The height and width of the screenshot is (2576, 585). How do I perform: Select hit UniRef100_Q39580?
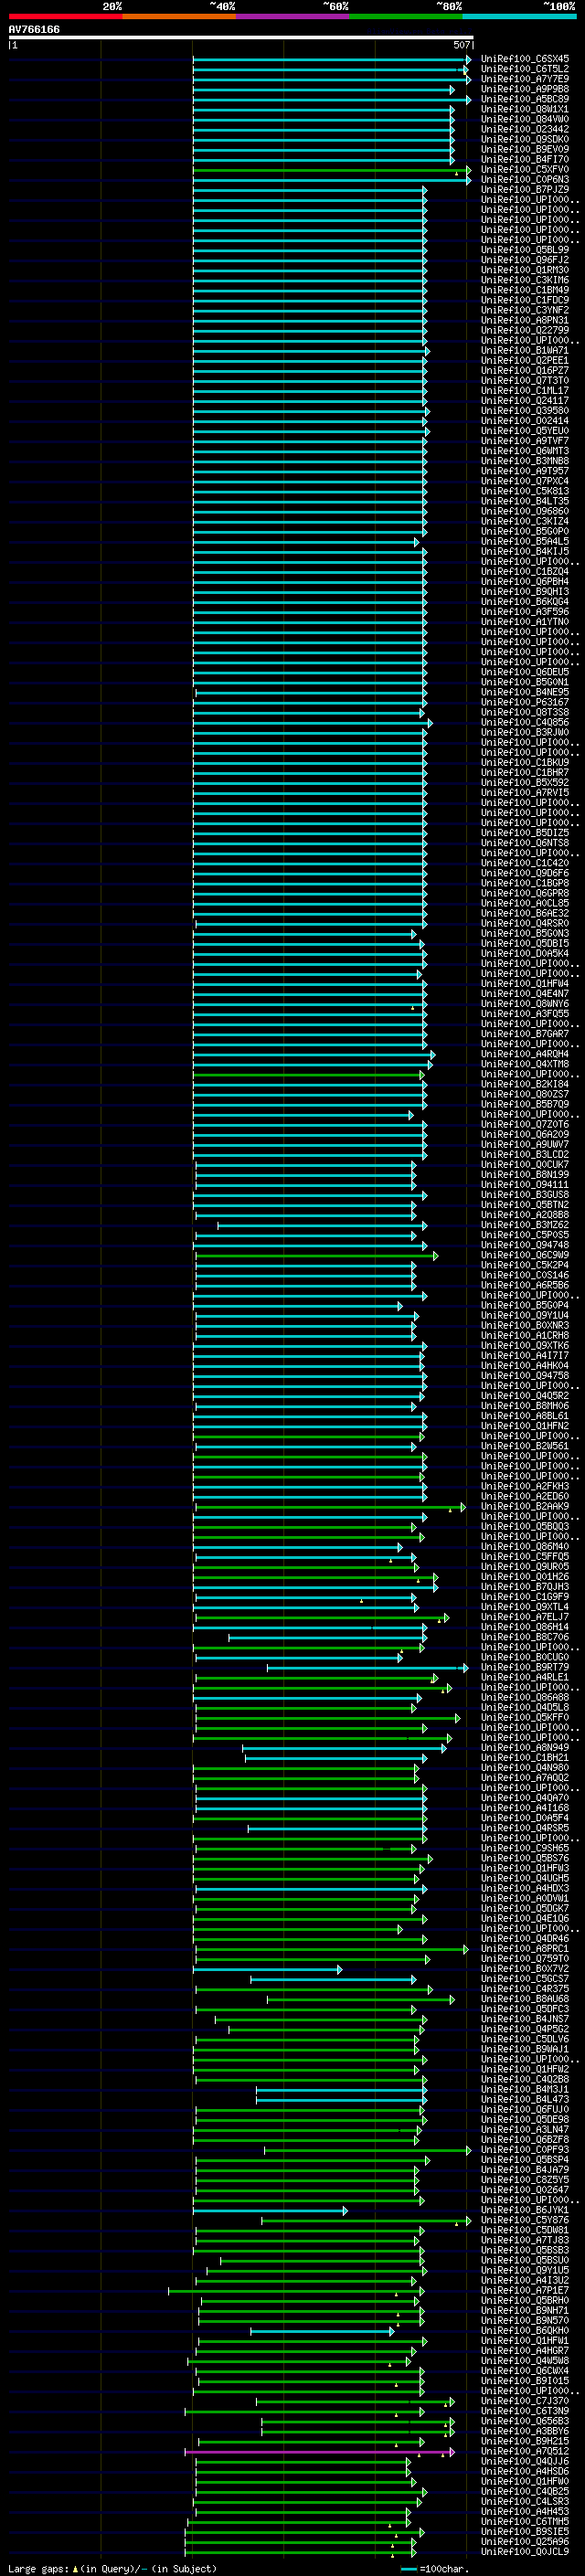pyautogui.click(x=525, y=411)
